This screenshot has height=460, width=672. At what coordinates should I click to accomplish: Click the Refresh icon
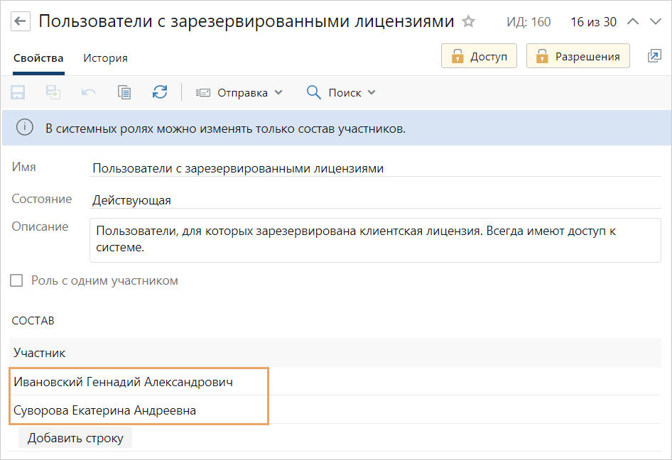point(160,92)
